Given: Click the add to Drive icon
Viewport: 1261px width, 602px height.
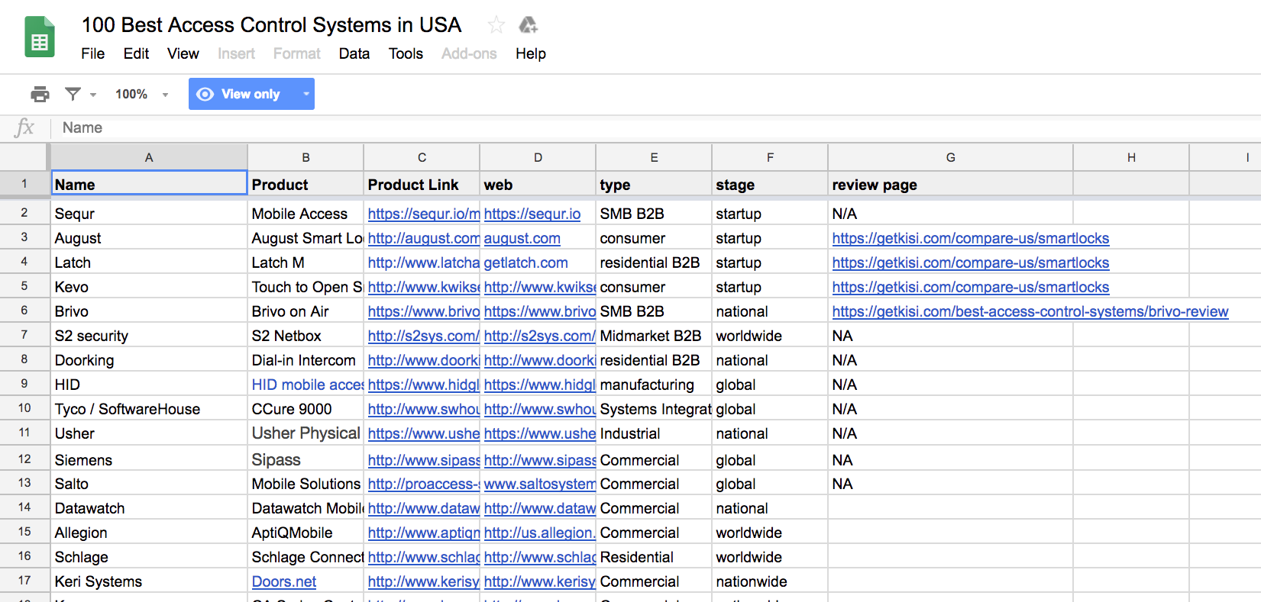Looking at the screenshot, I should click(x=528, y=25).
